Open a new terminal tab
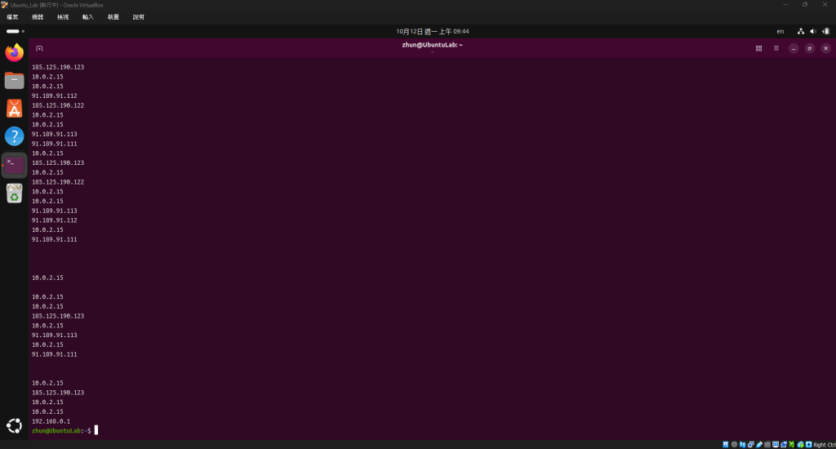This screenshot has width=836, height=449. click(39, 48)
